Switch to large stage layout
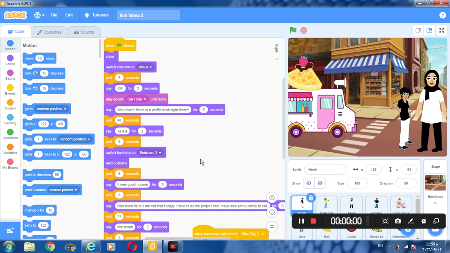 [x=429, y=30]
